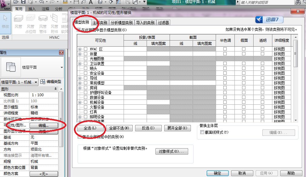Click the Synchronize with central icon
The width and height of the screenshot is (306, 177).
(31, 2)
